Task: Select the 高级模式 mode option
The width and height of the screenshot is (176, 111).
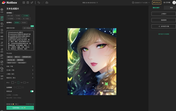Action: click(24, 23)
